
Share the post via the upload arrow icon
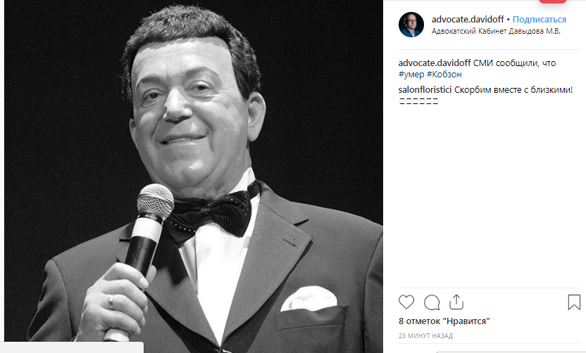tap(456, 302)
